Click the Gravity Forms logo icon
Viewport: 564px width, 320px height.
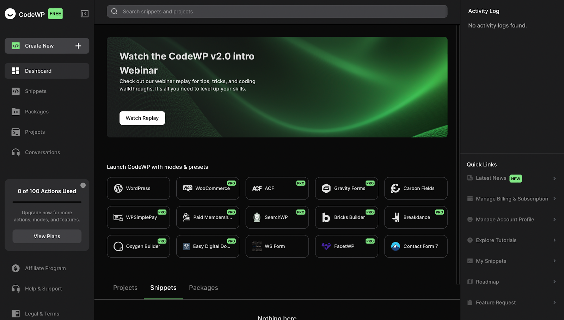point(326,188)
